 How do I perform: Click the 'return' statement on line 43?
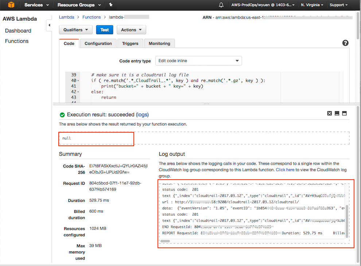pyautogui.click(x=109, y=98)
